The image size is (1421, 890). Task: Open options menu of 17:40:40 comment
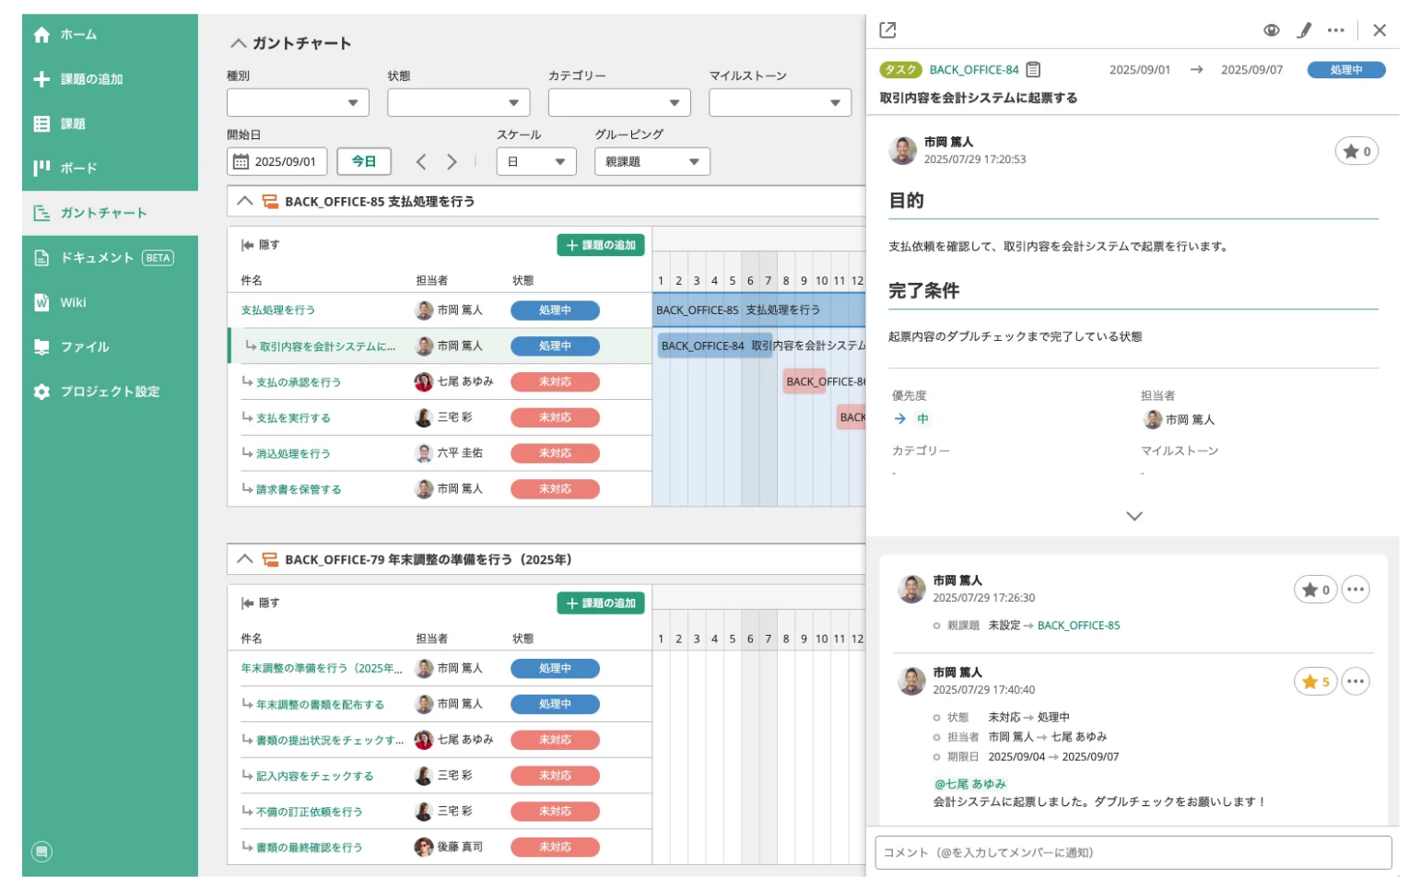1356,682
